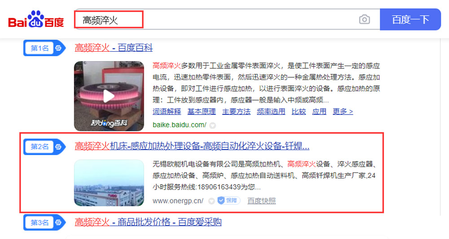Expand dropdown arrow beside www.onergp.cn
The image size is (449, 239).
[211, 201]
